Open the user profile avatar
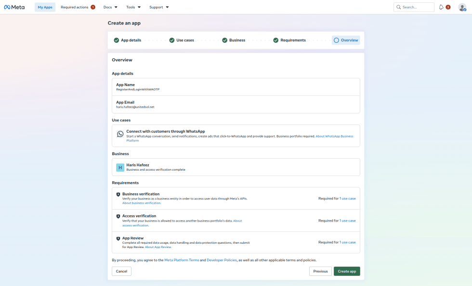The image size is (472, 286). pyautogui.click(x=462, y=7)
